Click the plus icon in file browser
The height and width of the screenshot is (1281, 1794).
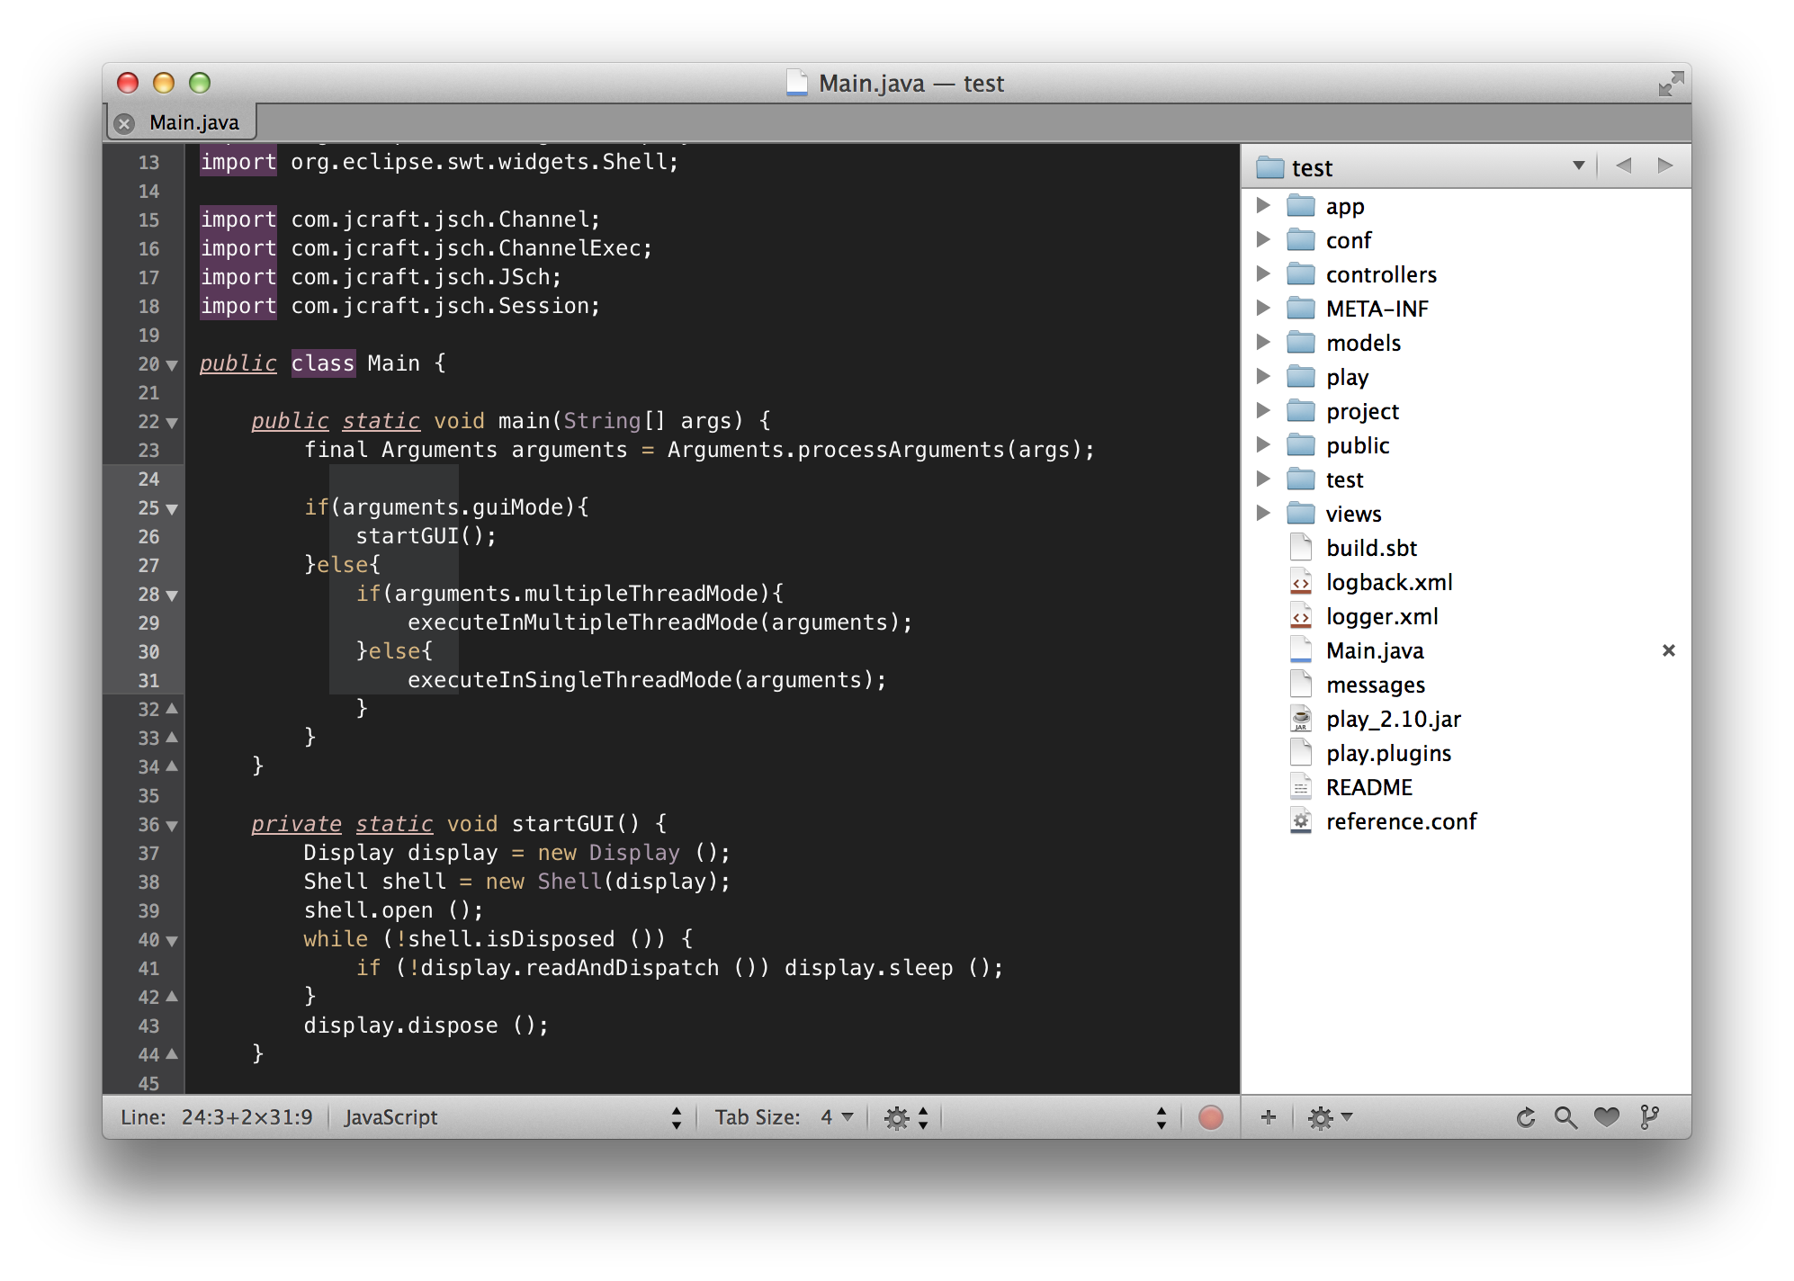coord(1268,1117)
